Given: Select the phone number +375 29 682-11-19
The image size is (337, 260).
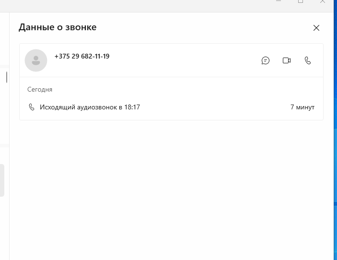Looking at the screenshot, I should (82, 56).
